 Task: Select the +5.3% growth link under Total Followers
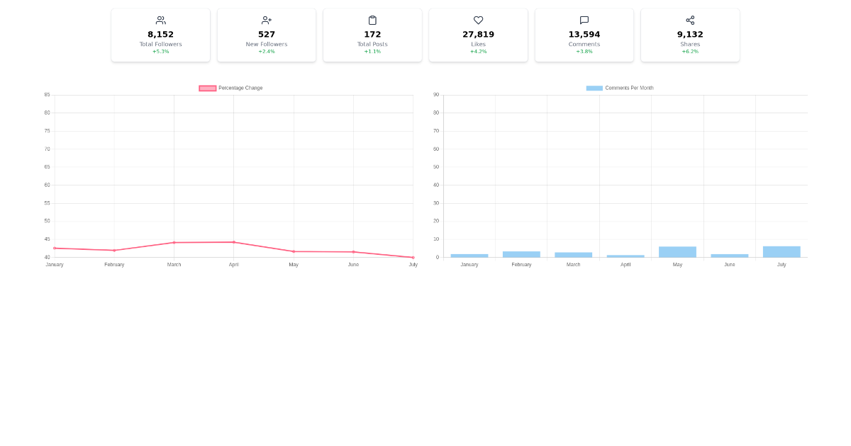[160, 52]
